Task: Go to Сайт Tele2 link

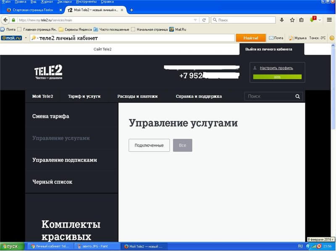Action: [102, 49]
